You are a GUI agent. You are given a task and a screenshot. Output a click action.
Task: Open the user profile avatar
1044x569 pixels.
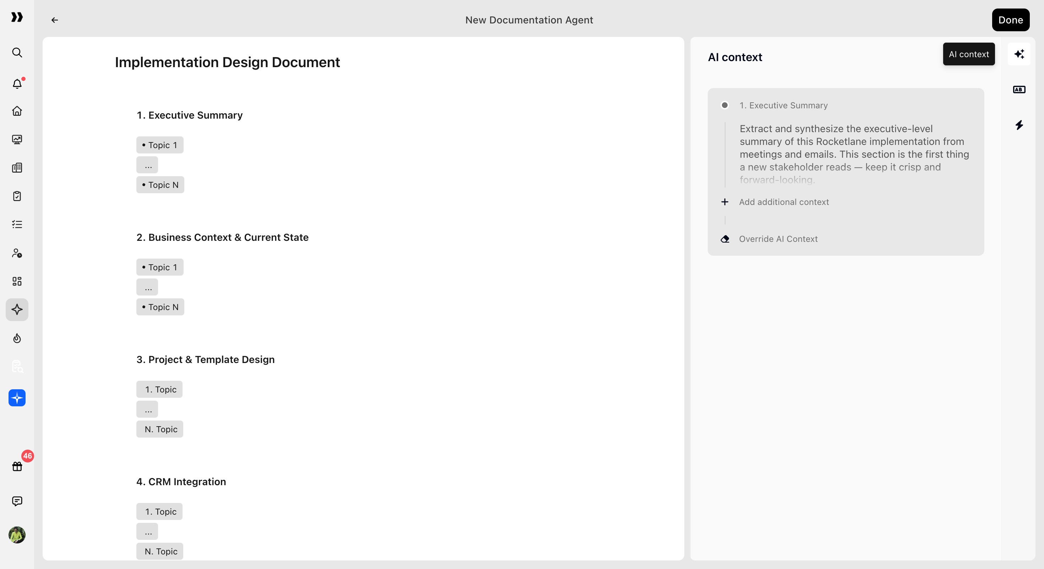tap(17, 535)
